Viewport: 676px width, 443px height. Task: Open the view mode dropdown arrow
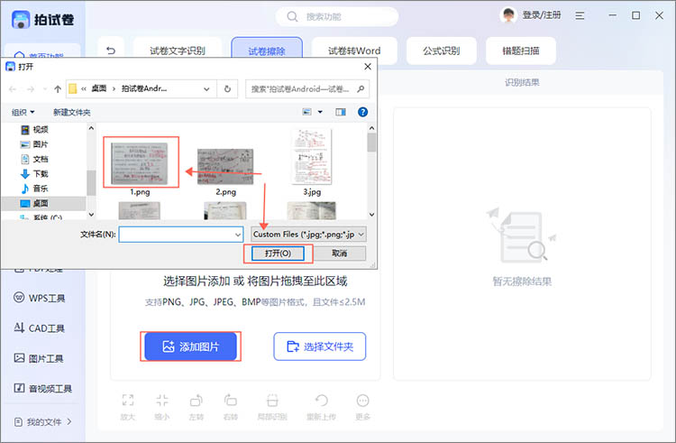pos(320,112)
